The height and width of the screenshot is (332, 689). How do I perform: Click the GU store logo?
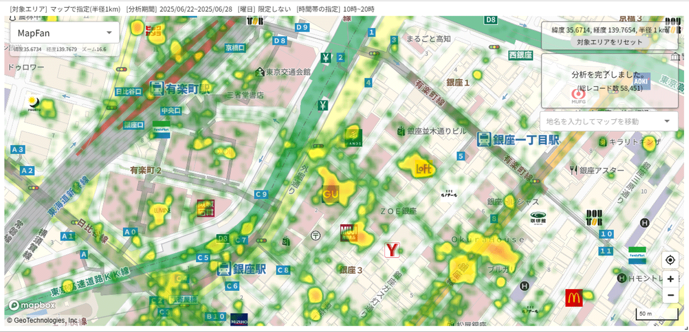click(x=331, y=194)
